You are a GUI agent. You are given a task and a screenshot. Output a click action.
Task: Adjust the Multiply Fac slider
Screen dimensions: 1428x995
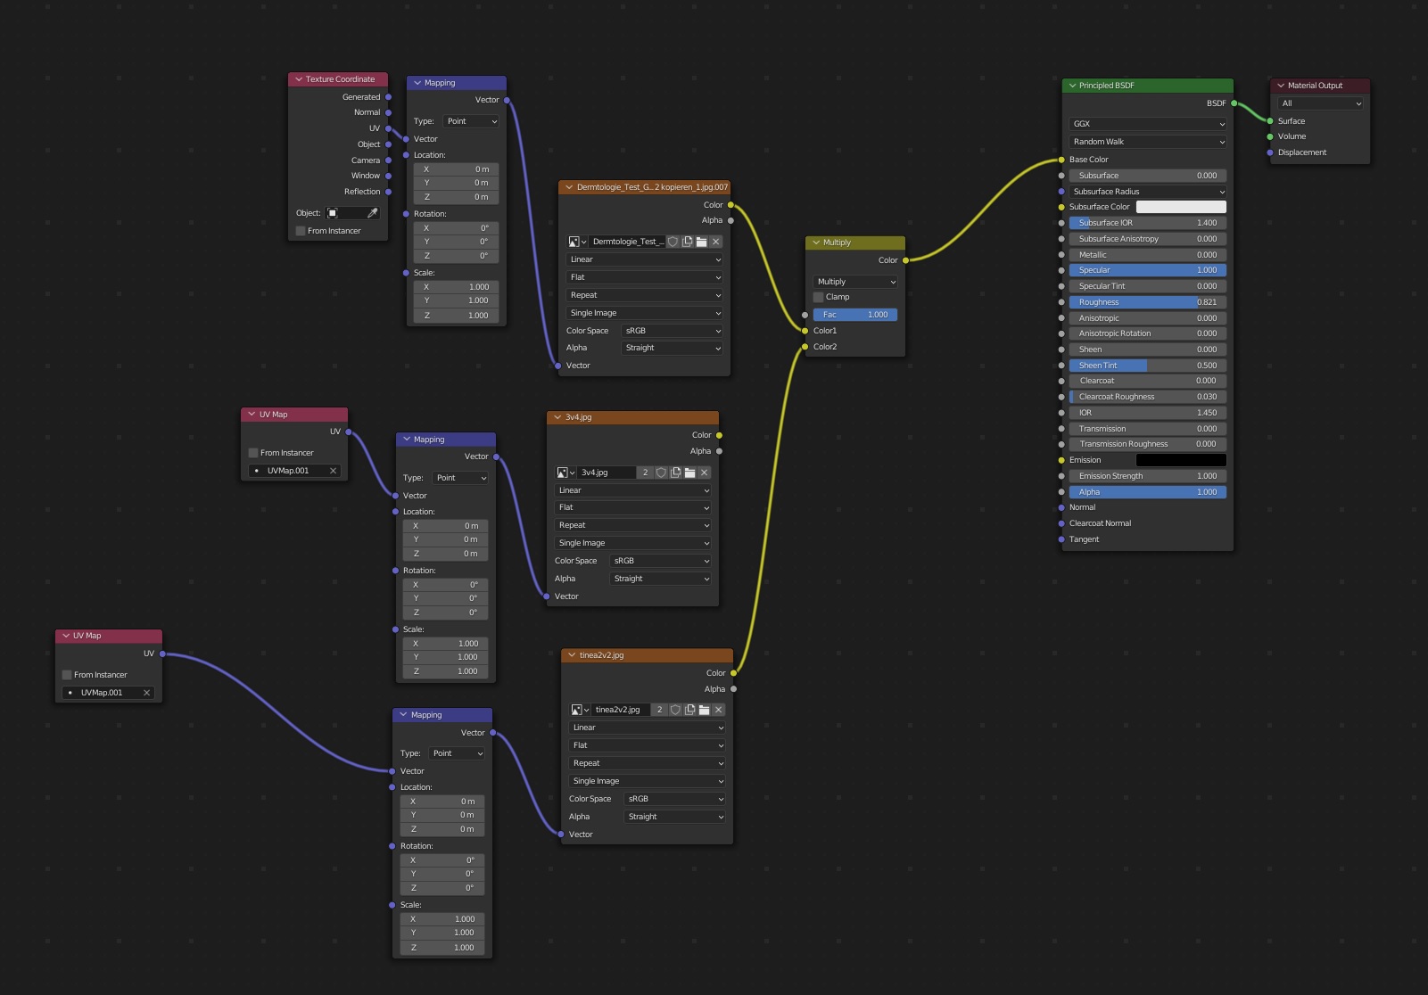(x=855, y=315)
